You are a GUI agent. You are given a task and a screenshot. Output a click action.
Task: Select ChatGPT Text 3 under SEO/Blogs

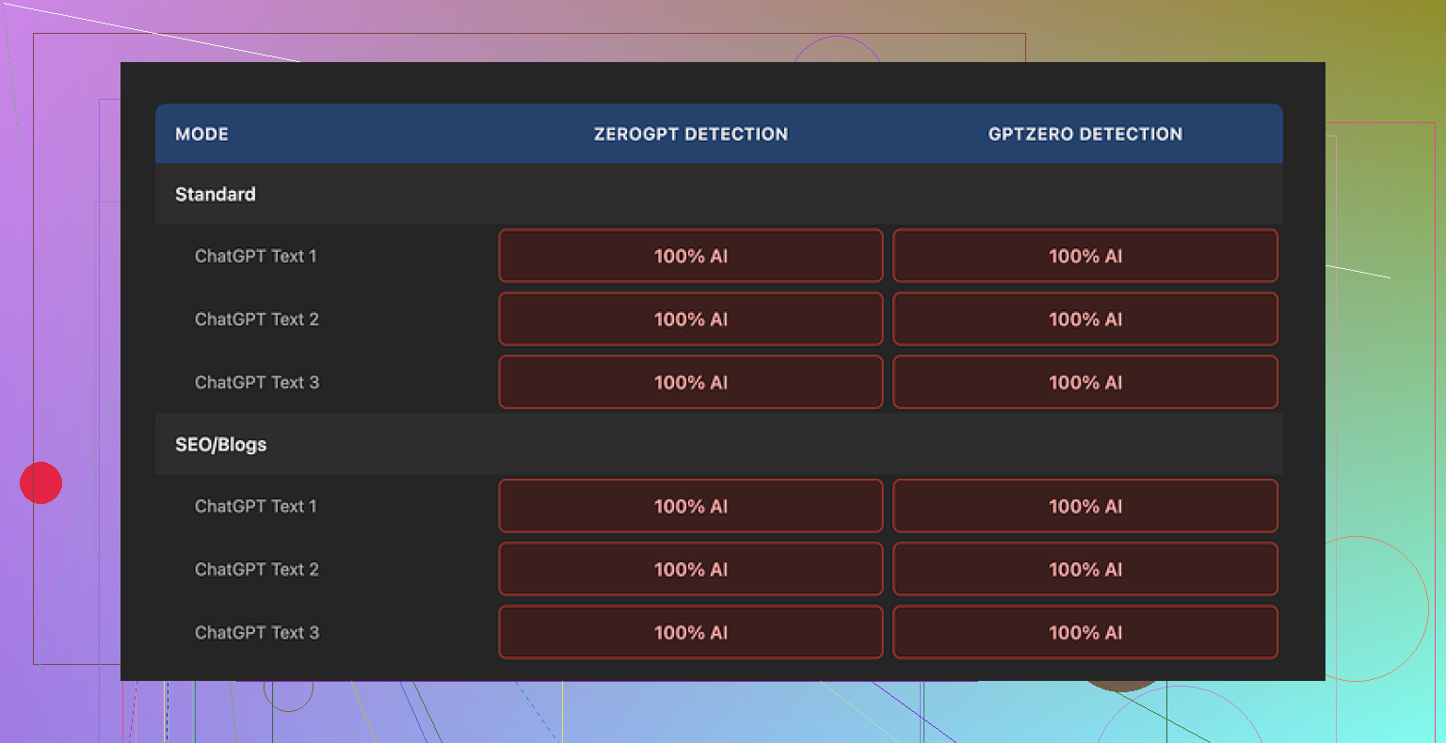pyautogui.click(x=257, y=632)
